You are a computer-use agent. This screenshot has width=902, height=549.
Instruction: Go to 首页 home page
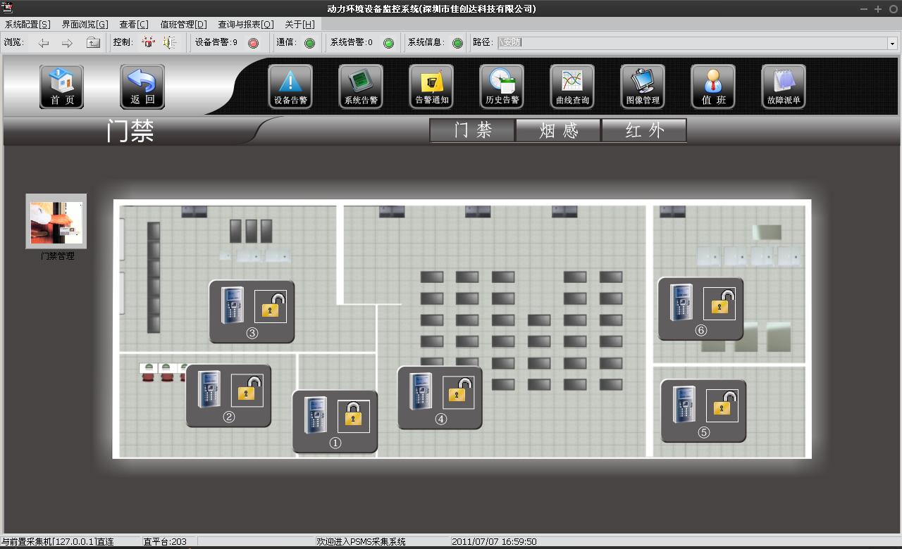point(61,87)
